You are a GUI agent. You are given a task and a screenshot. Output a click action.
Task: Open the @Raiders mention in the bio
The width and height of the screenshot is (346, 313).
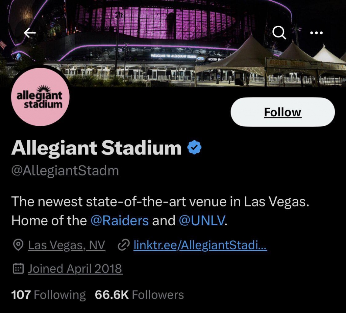point(120,221)
